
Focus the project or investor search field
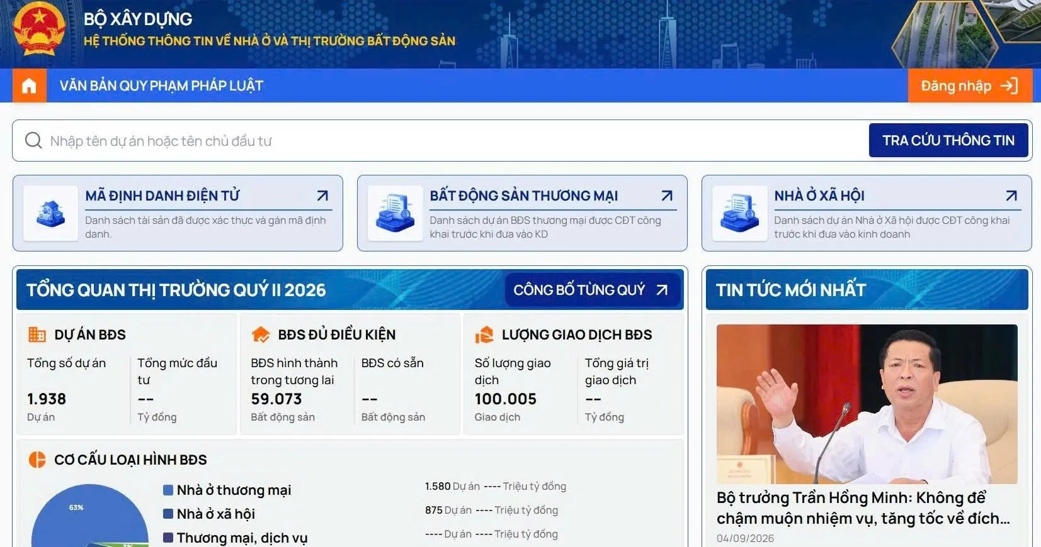click(x=441, y=141)
